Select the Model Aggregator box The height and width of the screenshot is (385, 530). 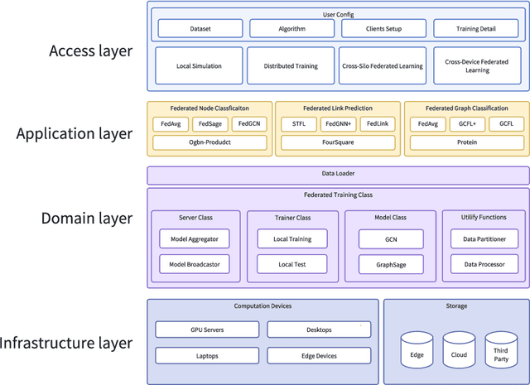pos(195,238)
